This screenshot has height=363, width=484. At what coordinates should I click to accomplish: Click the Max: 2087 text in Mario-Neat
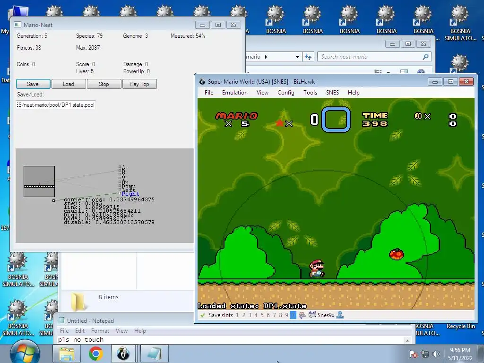pos(88,48)
